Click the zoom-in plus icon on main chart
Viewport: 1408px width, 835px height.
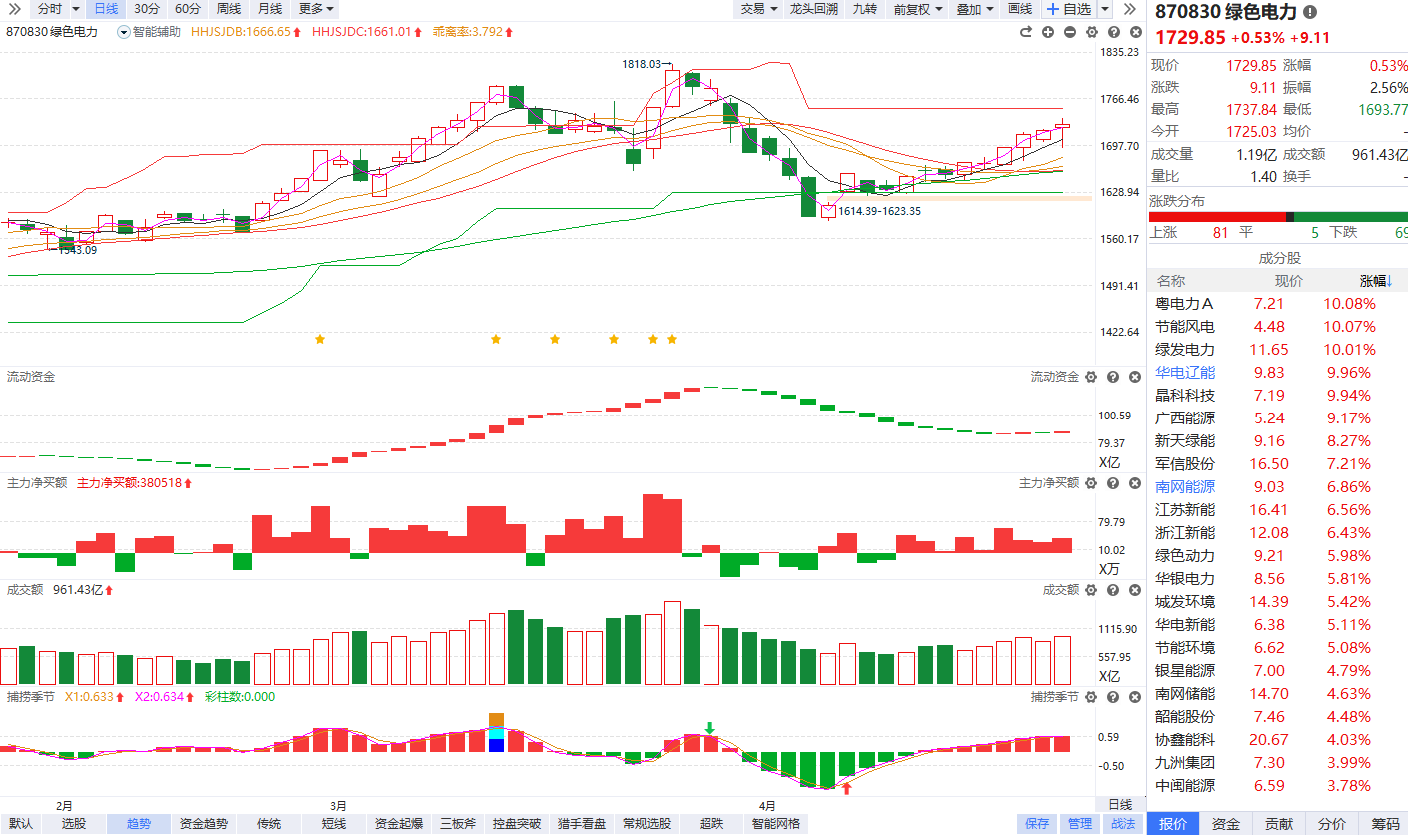[1048, 32]
